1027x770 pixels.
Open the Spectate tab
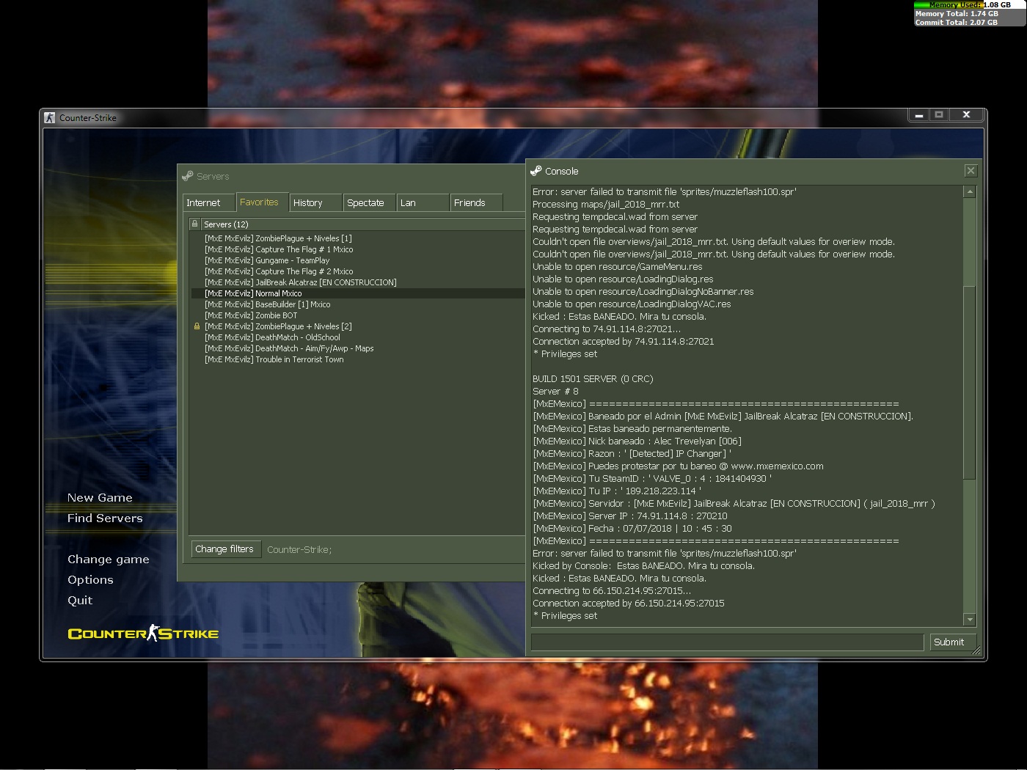coord(370,202)
